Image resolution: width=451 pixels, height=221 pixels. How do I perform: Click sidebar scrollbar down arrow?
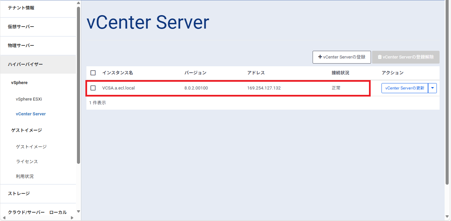tap(79, 212)
